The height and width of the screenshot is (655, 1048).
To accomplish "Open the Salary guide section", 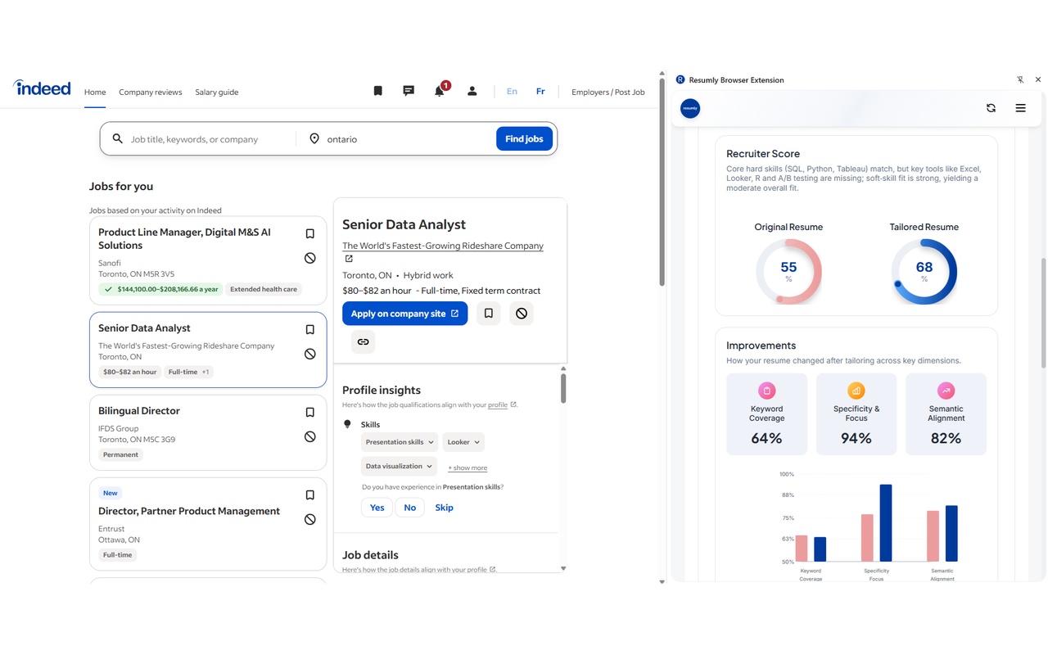I will (x=216, y=92).
